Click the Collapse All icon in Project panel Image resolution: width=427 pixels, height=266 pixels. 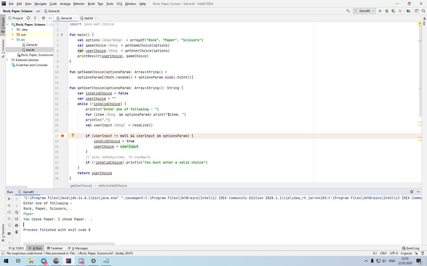[35, 18]
